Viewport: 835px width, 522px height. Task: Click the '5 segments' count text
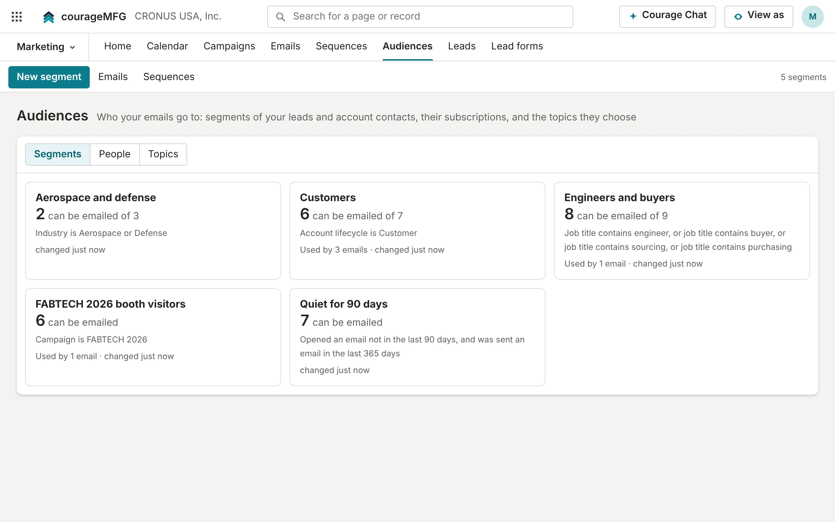tap(803, 77)
